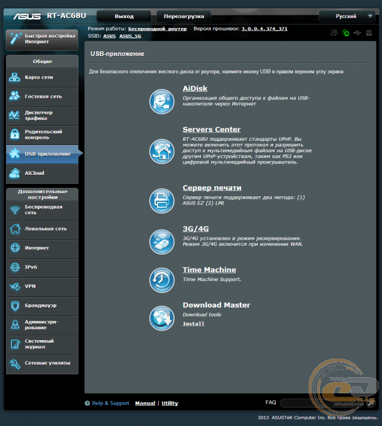Viewport: 382px width, 426px height.
Task: Open the 3G/4G modem icon
Action: coord(162,242)
